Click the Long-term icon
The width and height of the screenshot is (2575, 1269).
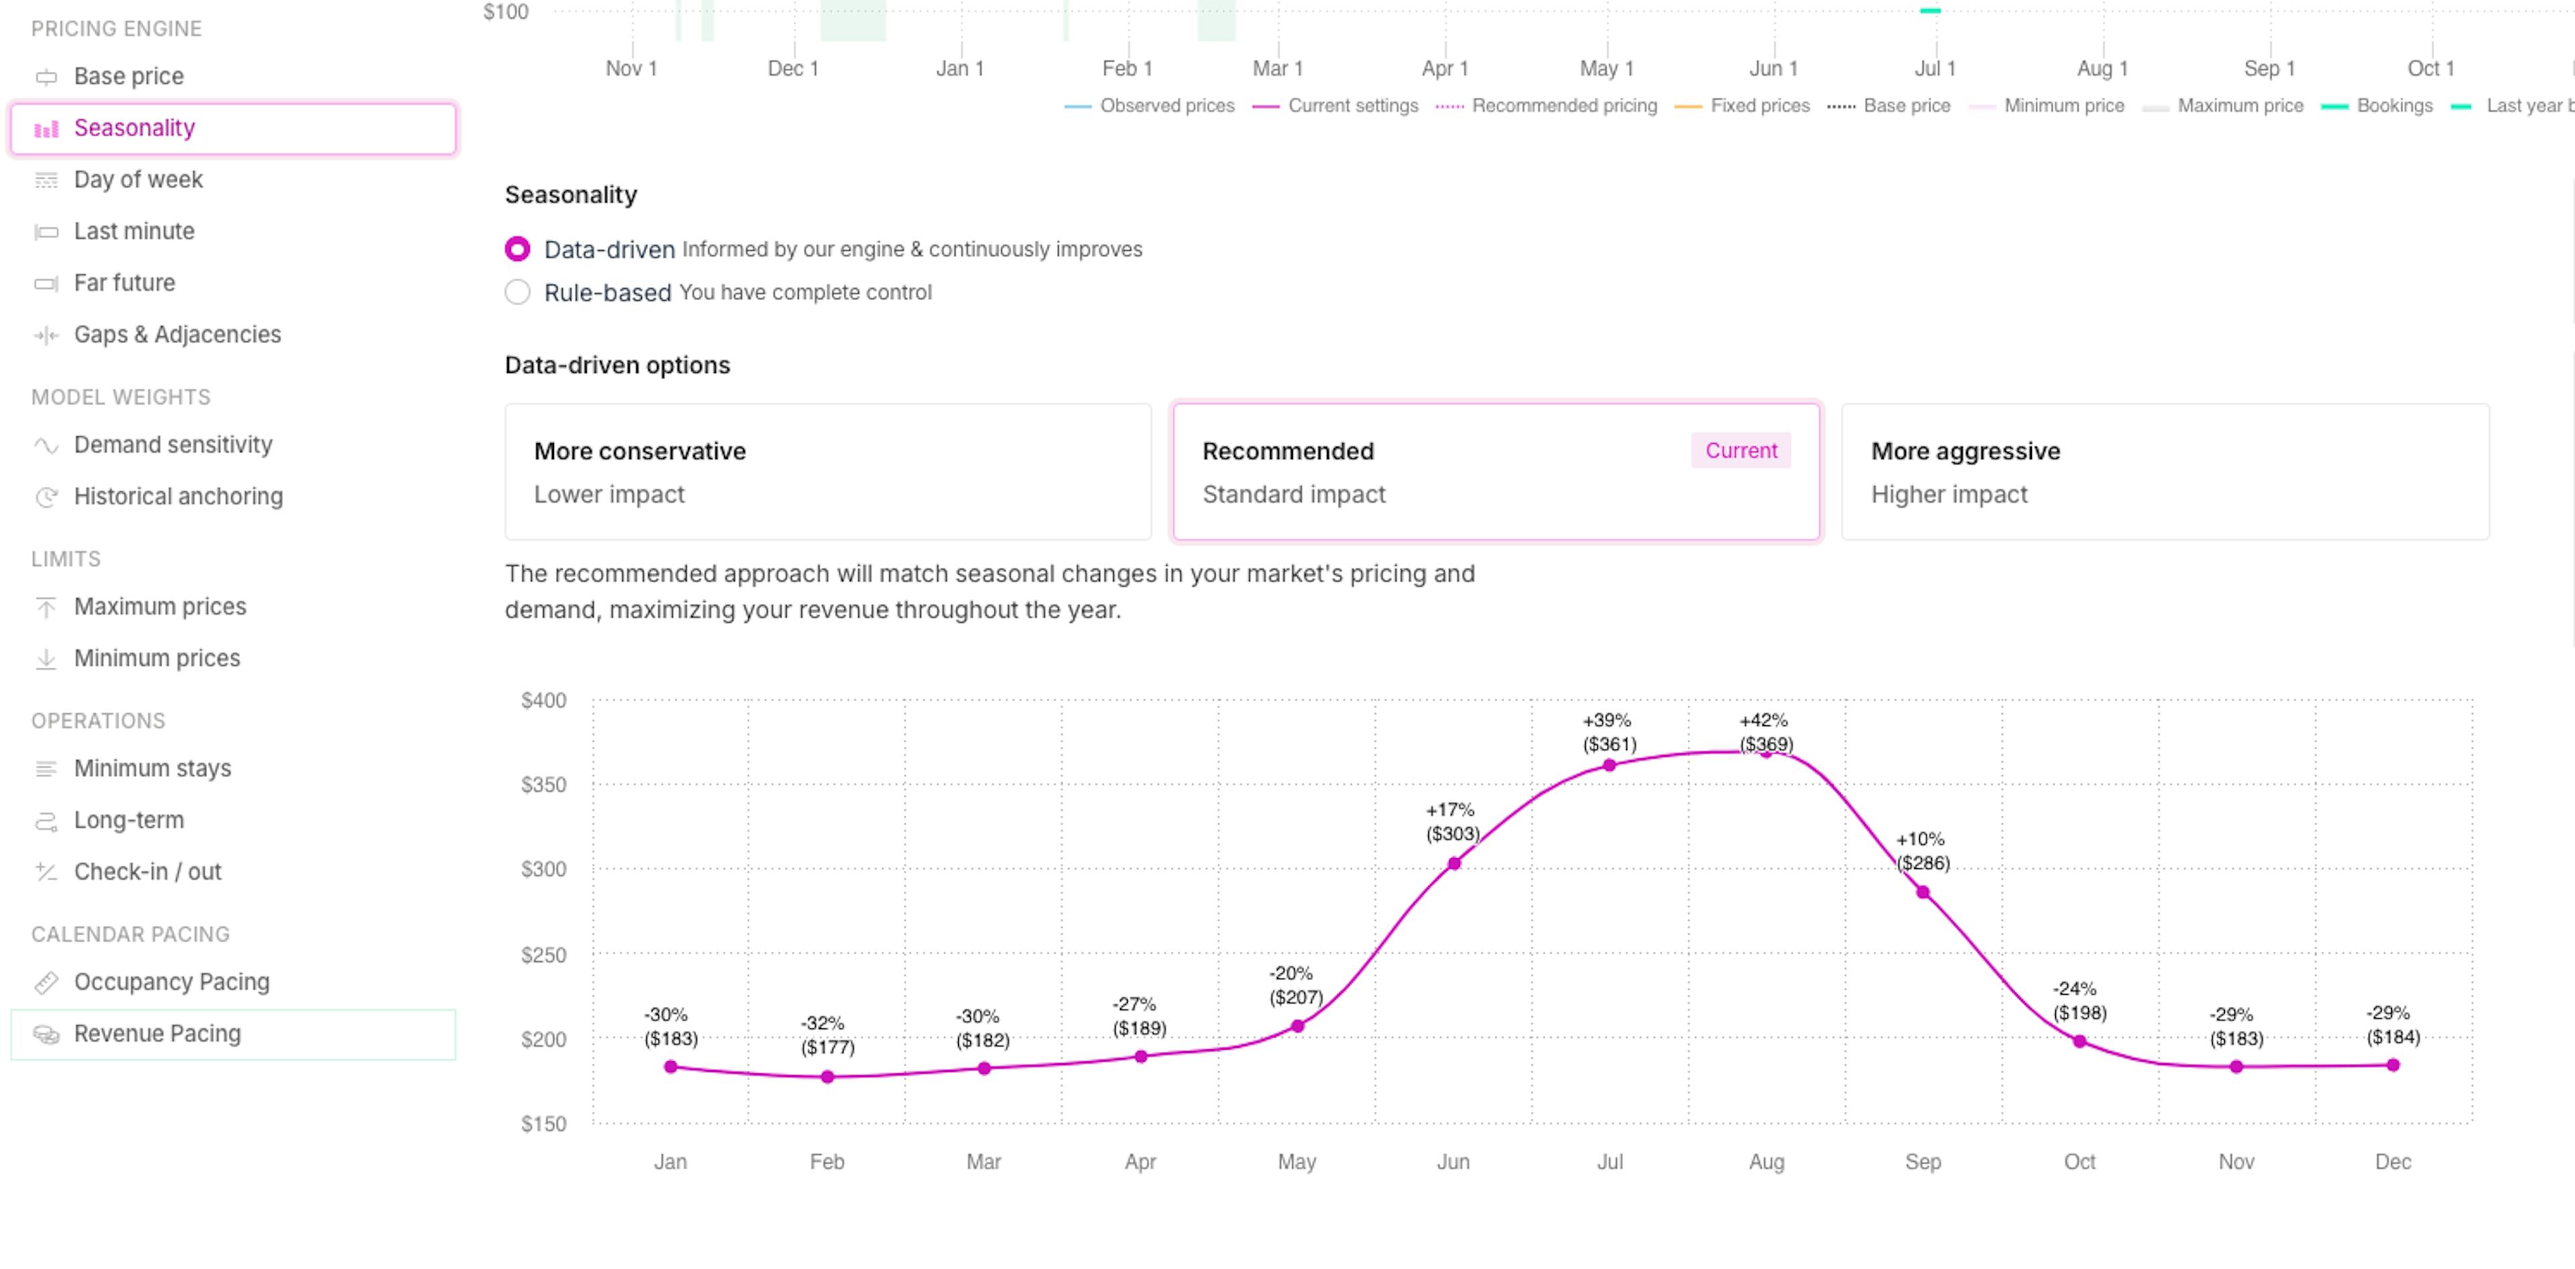46,821
